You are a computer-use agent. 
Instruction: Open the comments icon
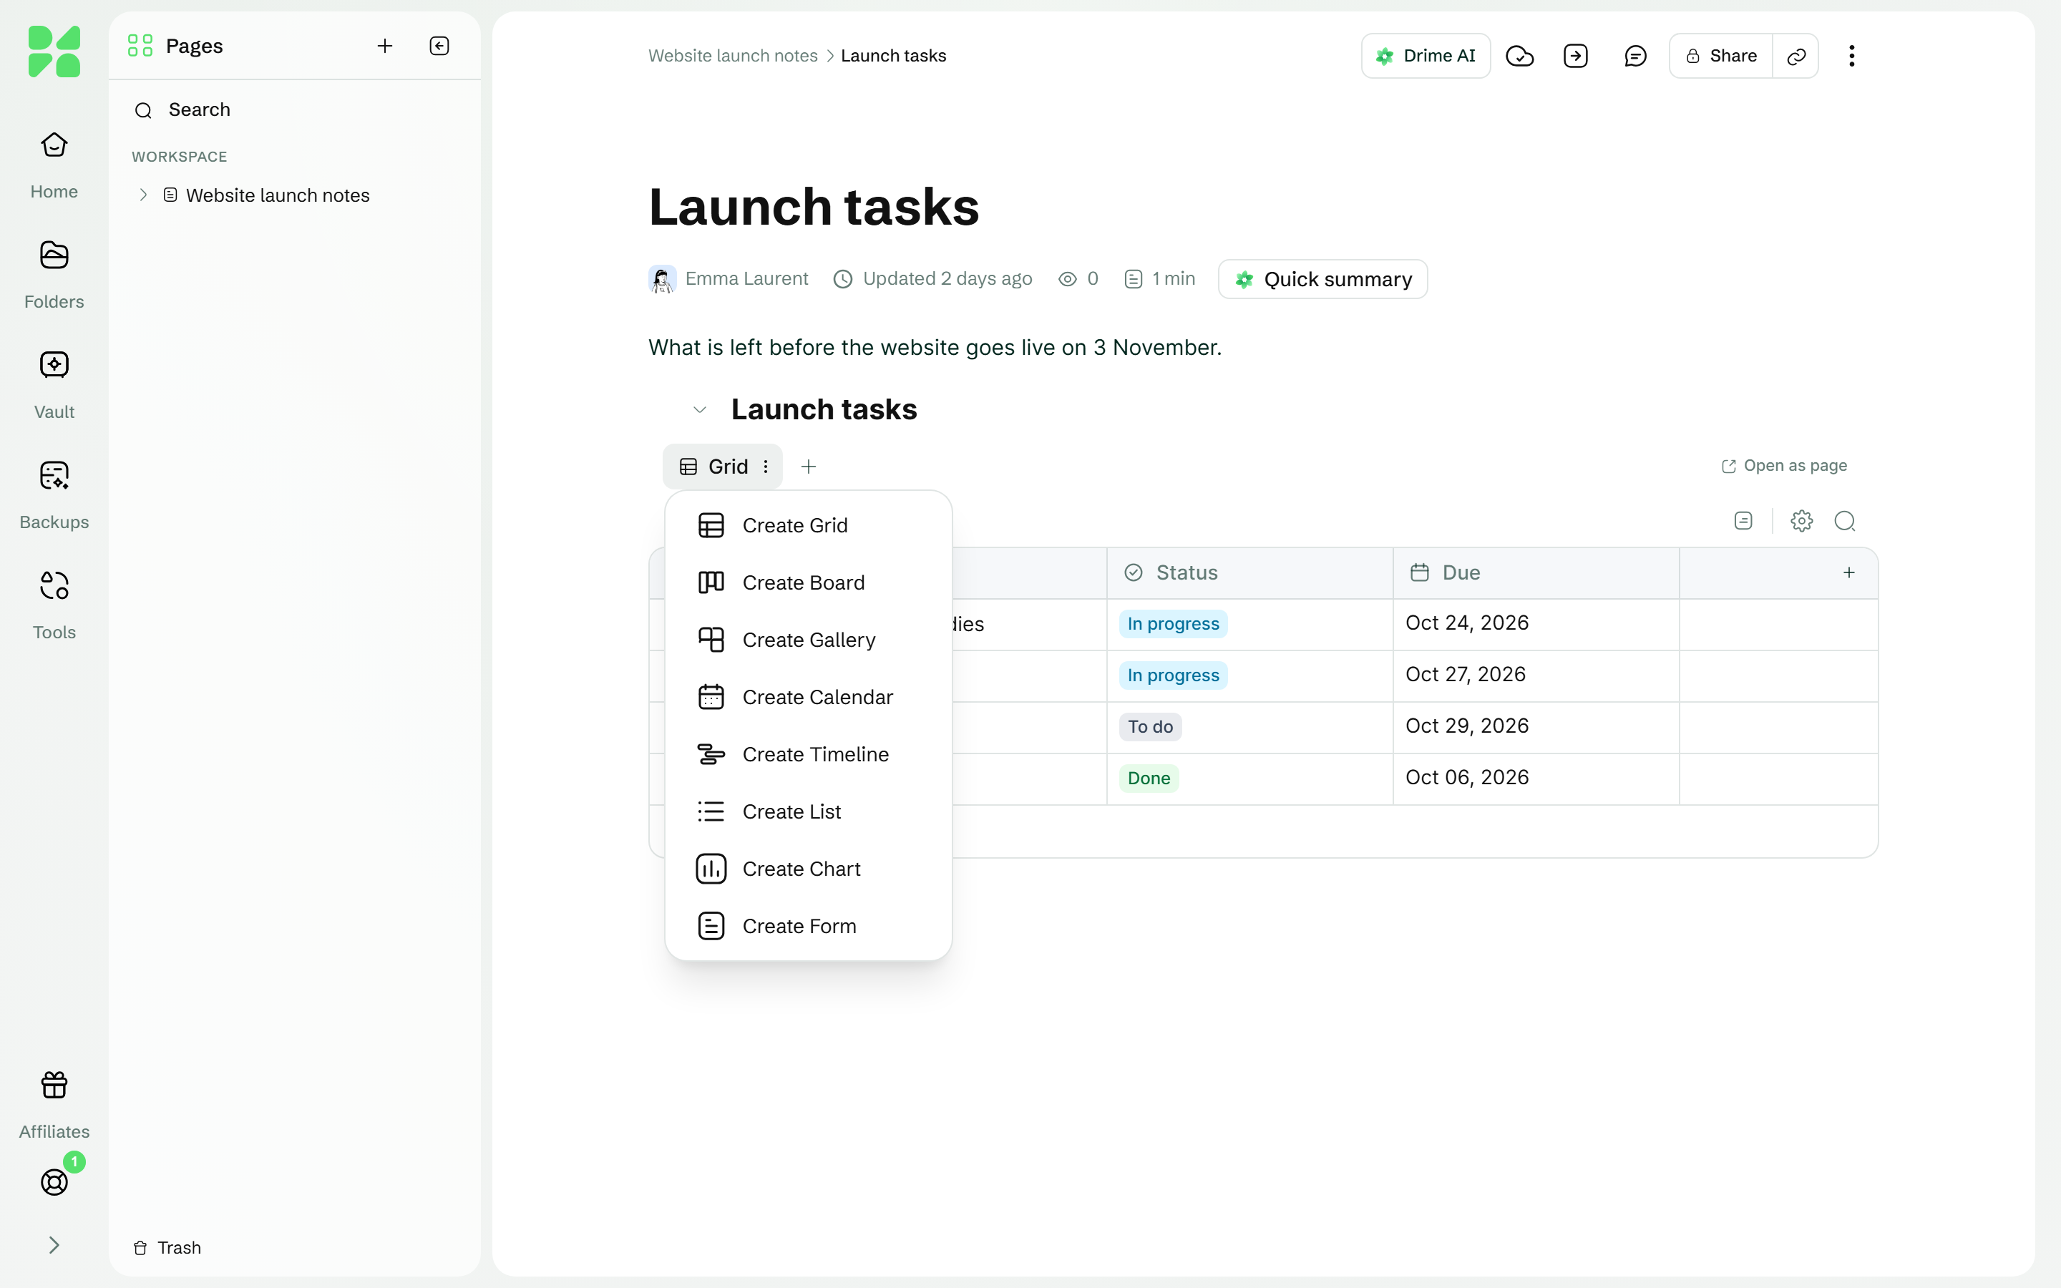pos(1635,57)
